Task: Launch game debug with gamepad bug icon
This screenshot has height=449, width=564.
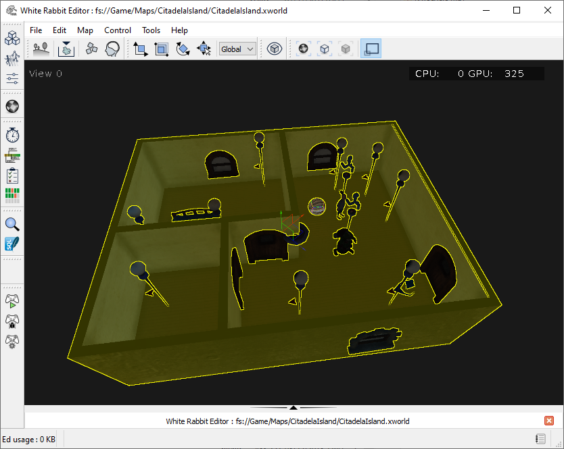Action: 12,321
